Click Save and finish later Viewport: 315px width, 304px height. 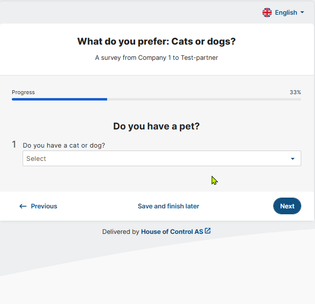click(x=169, y=206)
